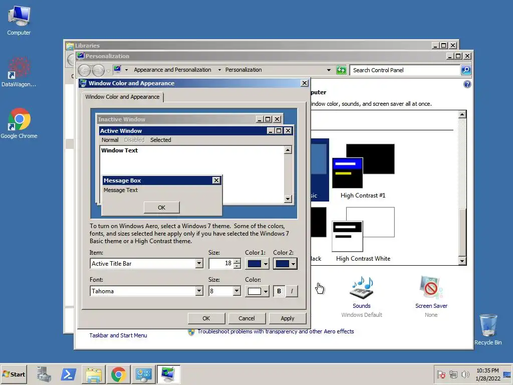
Task: Click the Control Panel icon in address bar
Action: point(117,69)
